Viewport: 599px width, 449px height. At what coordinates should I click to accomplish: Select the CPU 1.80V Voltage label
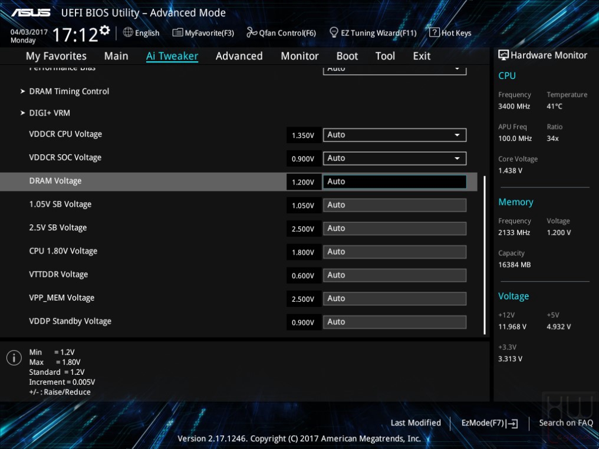pyautogui.click(x=64, y=251)
